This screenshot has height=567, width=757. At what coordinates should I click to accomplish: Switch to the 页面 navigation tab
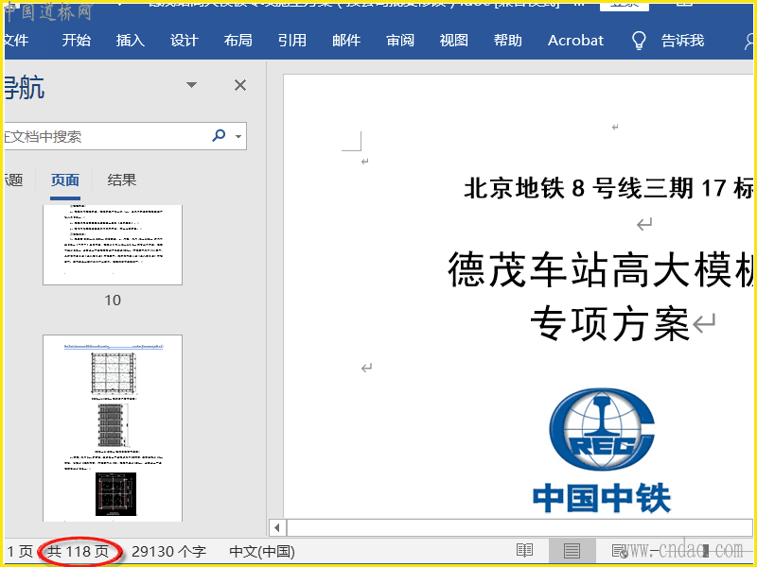[x=65, y=180]
